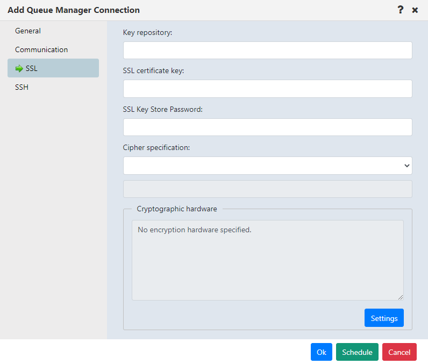Viewport: 428px width, 364px height.
Task: Switch to the SSH section
Action: click(22, 87)
